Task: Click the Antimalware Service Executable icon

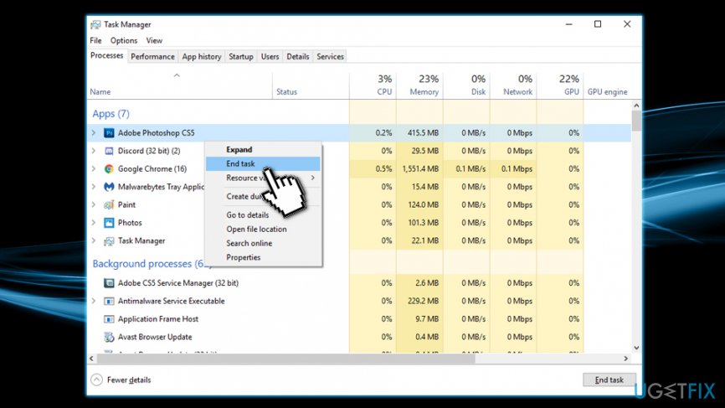Action: 109,301
